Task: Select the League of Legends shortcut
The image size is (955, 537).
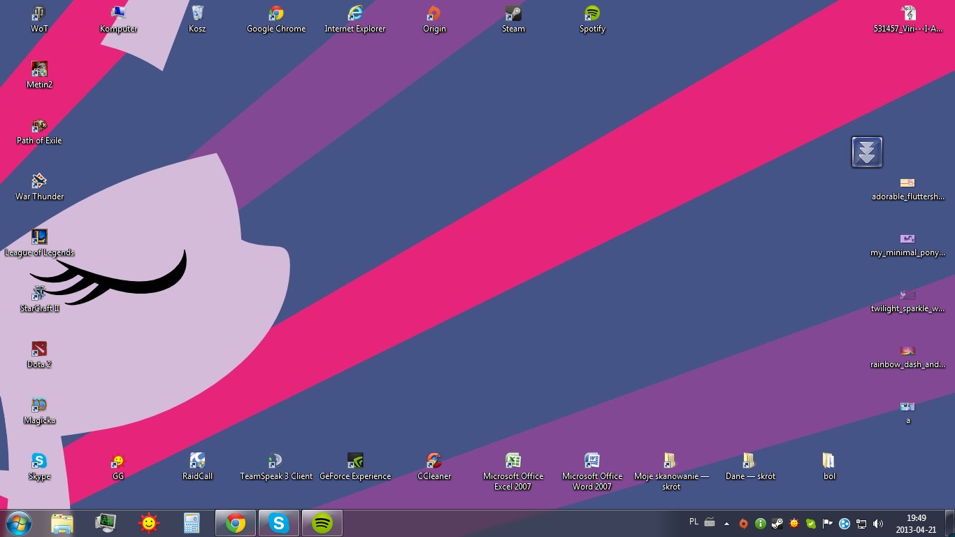Action: tap(39, 243)
